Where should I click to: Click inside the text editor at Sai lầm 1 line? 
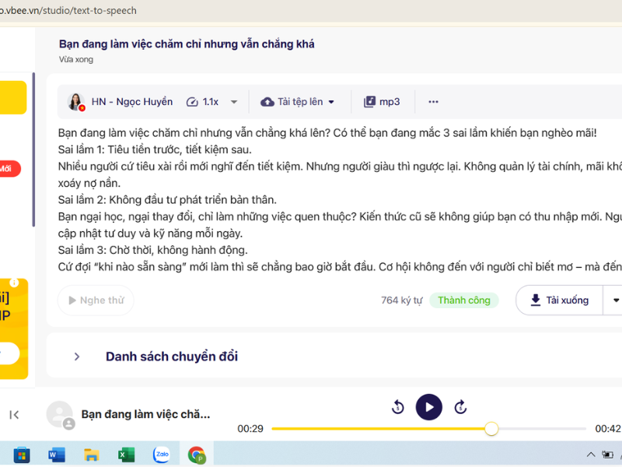[155, 149]
